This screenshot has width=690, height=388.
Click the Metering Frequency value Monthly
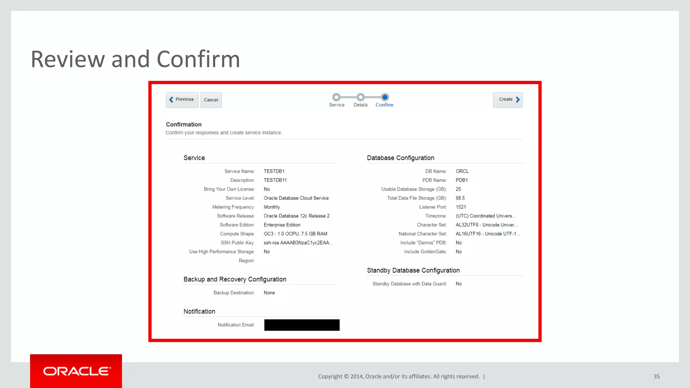coord(272,207)
